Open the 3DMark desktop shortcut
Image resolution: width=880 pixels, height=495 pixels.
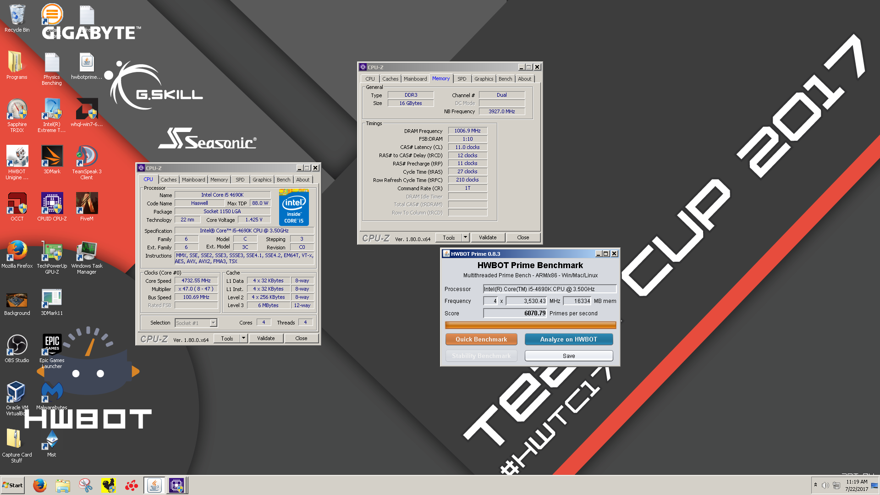click(52, 159)
